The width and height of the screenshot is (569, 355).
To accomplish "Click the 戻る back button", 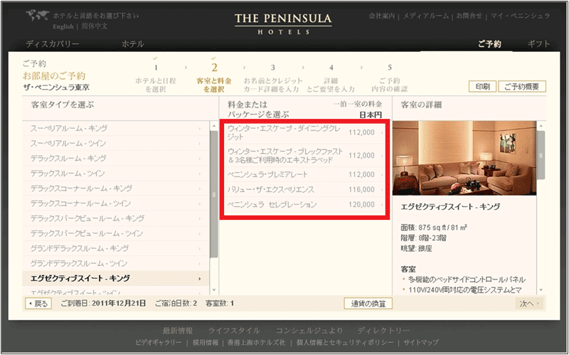I will coord(38,304).
